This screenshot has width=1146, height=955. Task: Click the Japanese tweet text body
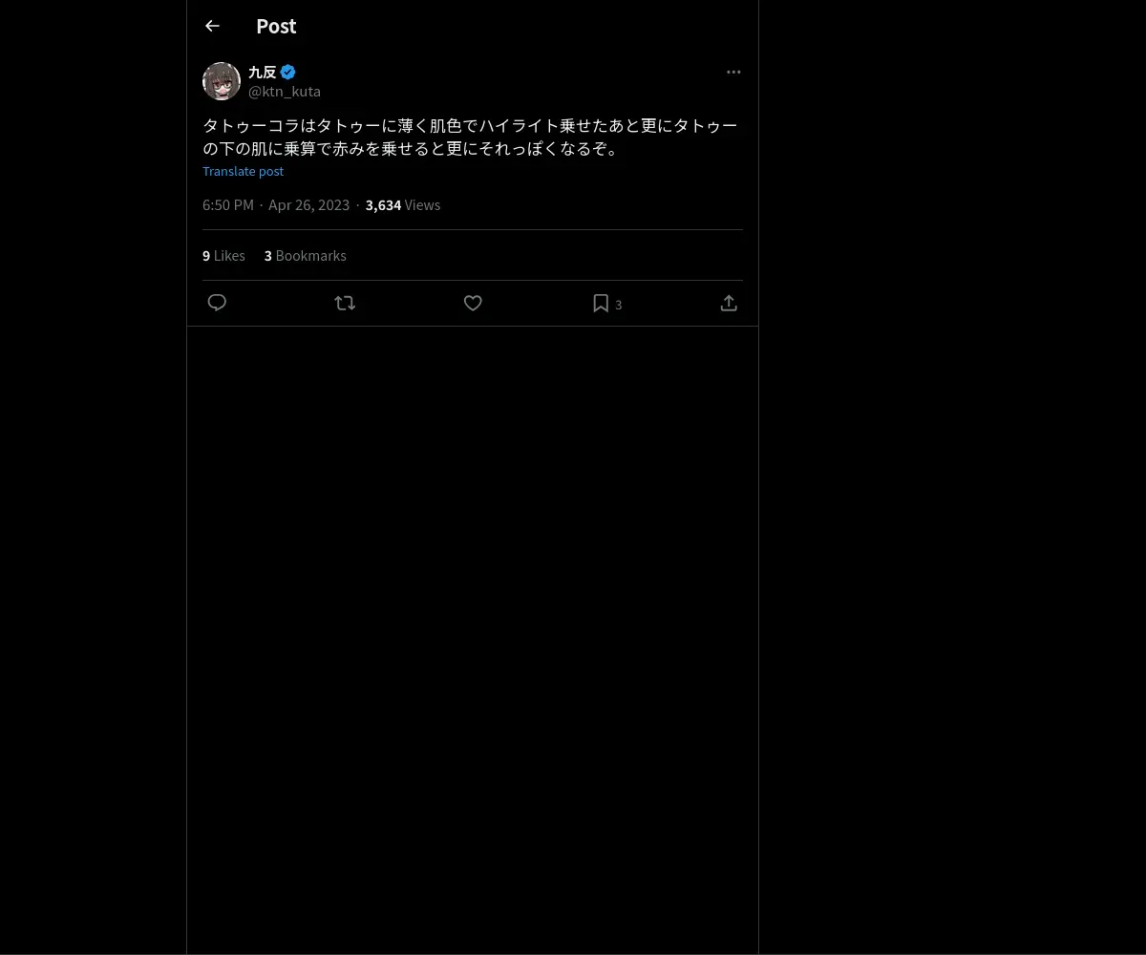pyautogui.click(x=471, y=138)
